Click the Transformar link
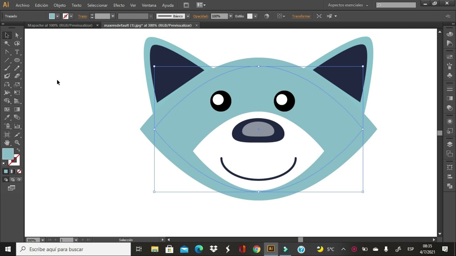Screen dimensions: 456x256 point(301,16)
